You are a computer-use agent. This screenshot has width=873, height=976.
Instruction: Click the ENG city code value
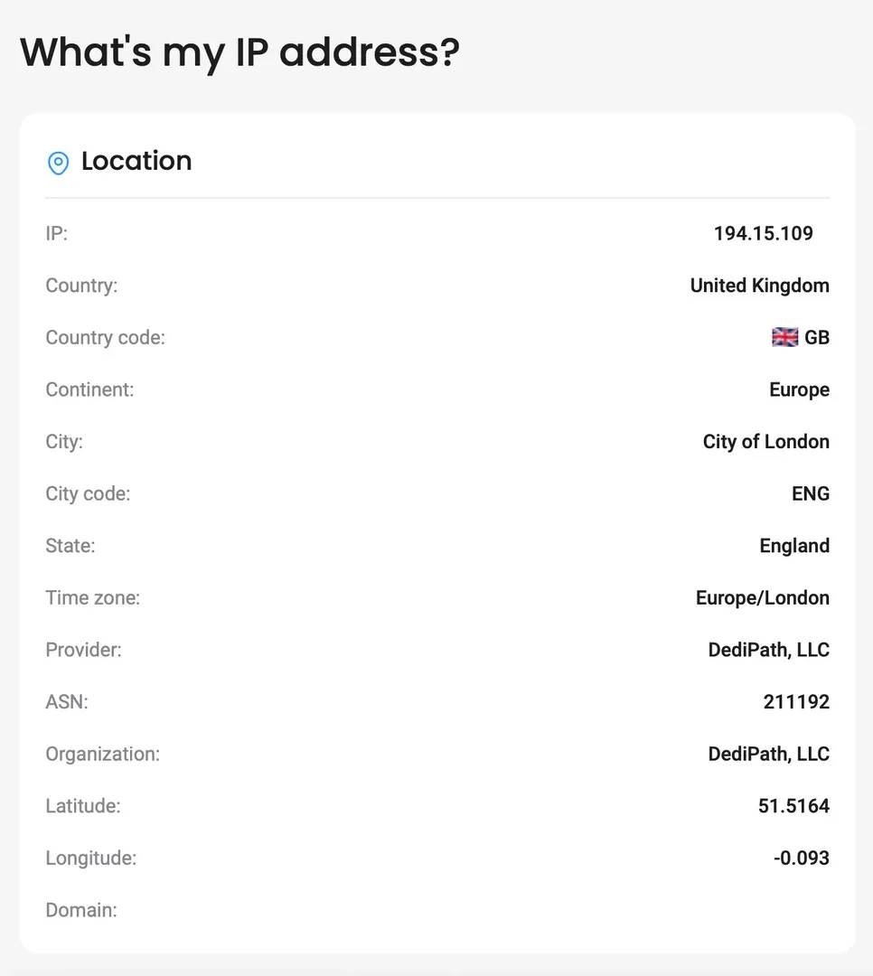pos(811,493)
